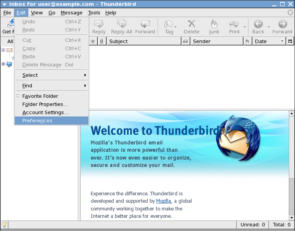The height and width of the screenshot is (231, 295).
Task: Expand the Local Folders tree node
Action: tap(3, 64)
